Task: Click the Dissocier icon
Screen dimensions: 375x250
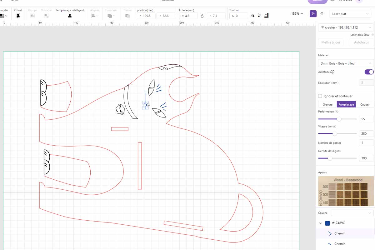Action: pyautogui.click(x=46, y=16)
